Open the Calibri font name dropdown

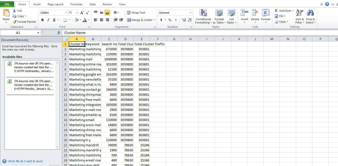66,13
